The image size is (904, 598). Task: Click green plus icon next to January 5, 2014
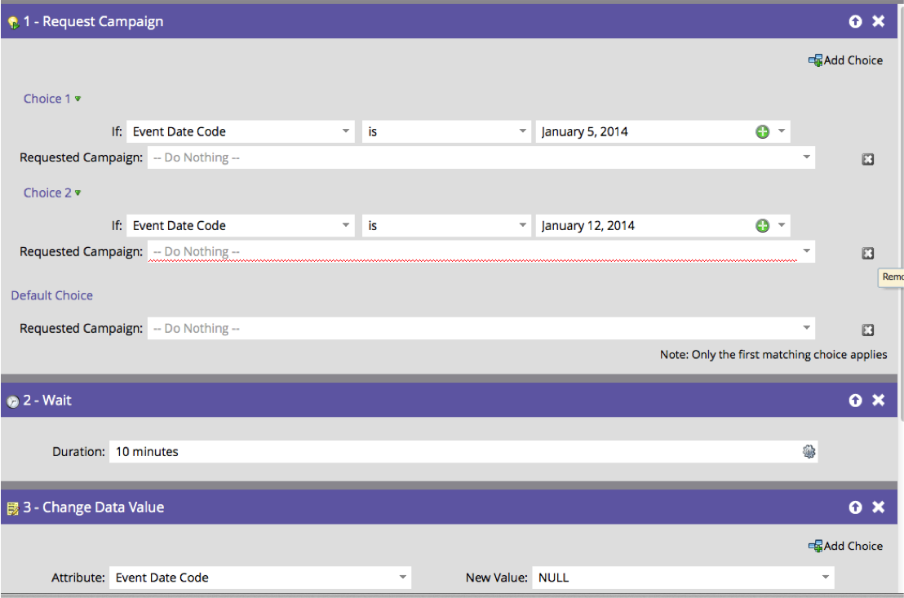(762, 132)
